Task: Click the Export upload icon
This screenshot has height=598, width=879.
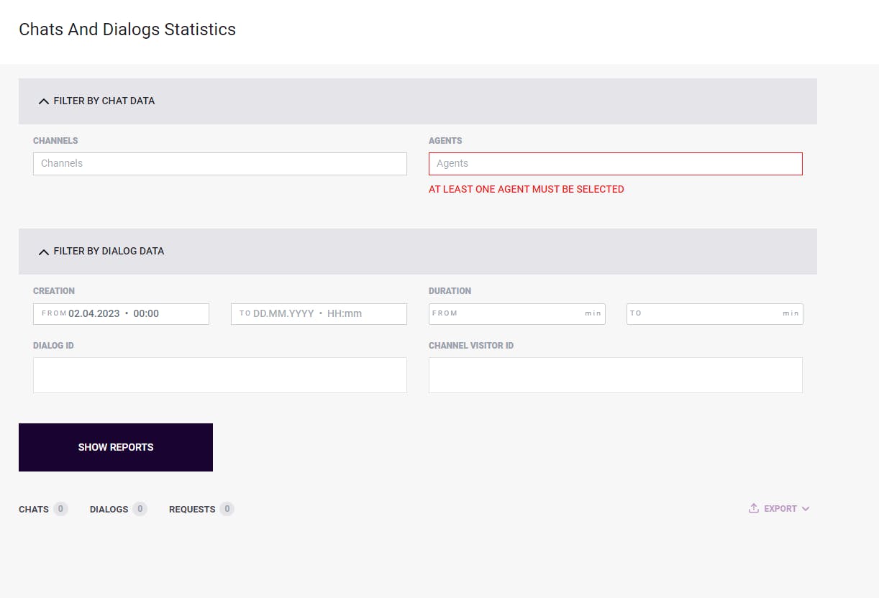Action: point(754,508)
